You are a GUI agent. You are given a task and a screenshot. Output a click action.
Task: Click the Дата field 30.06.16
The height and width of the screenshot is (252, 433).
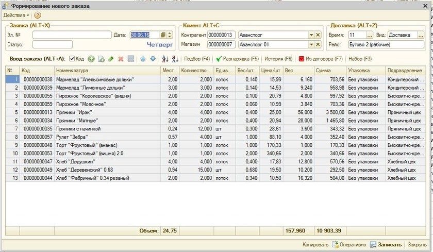[x=145, y=35]
